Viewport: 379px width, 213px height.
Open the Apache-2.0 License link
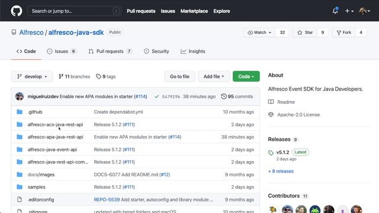click(298, 115)
